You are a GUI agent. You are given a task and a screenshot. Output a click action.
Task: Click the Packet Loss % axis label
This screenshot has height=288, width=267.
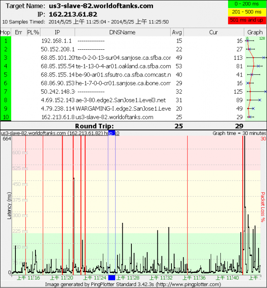click(263, 207)
